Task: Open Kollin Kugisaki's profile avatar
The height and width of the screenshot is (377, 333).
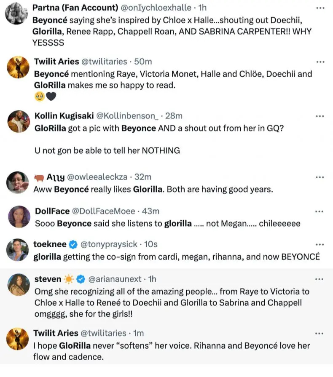Action: pos(19,121)
